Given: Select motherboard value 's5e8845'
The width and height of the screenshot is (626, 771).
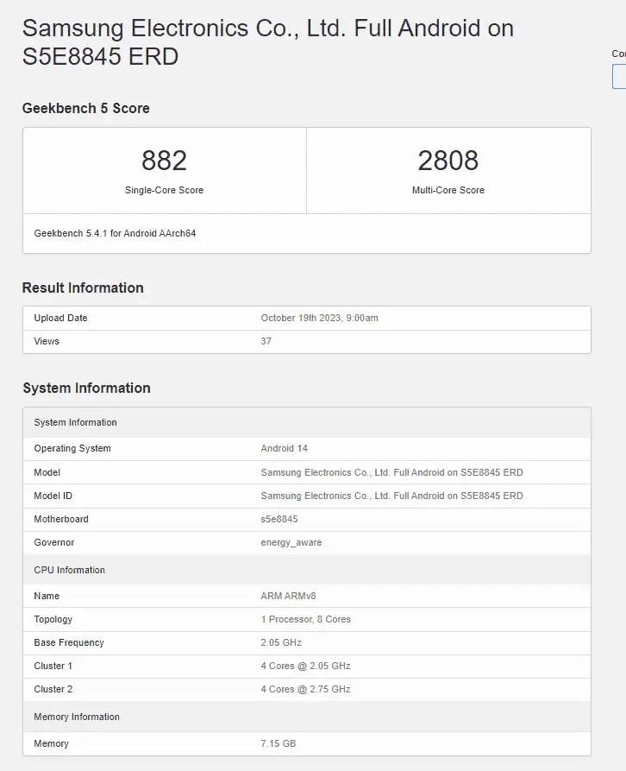Looking at the screenshot, I should (279, 519).
